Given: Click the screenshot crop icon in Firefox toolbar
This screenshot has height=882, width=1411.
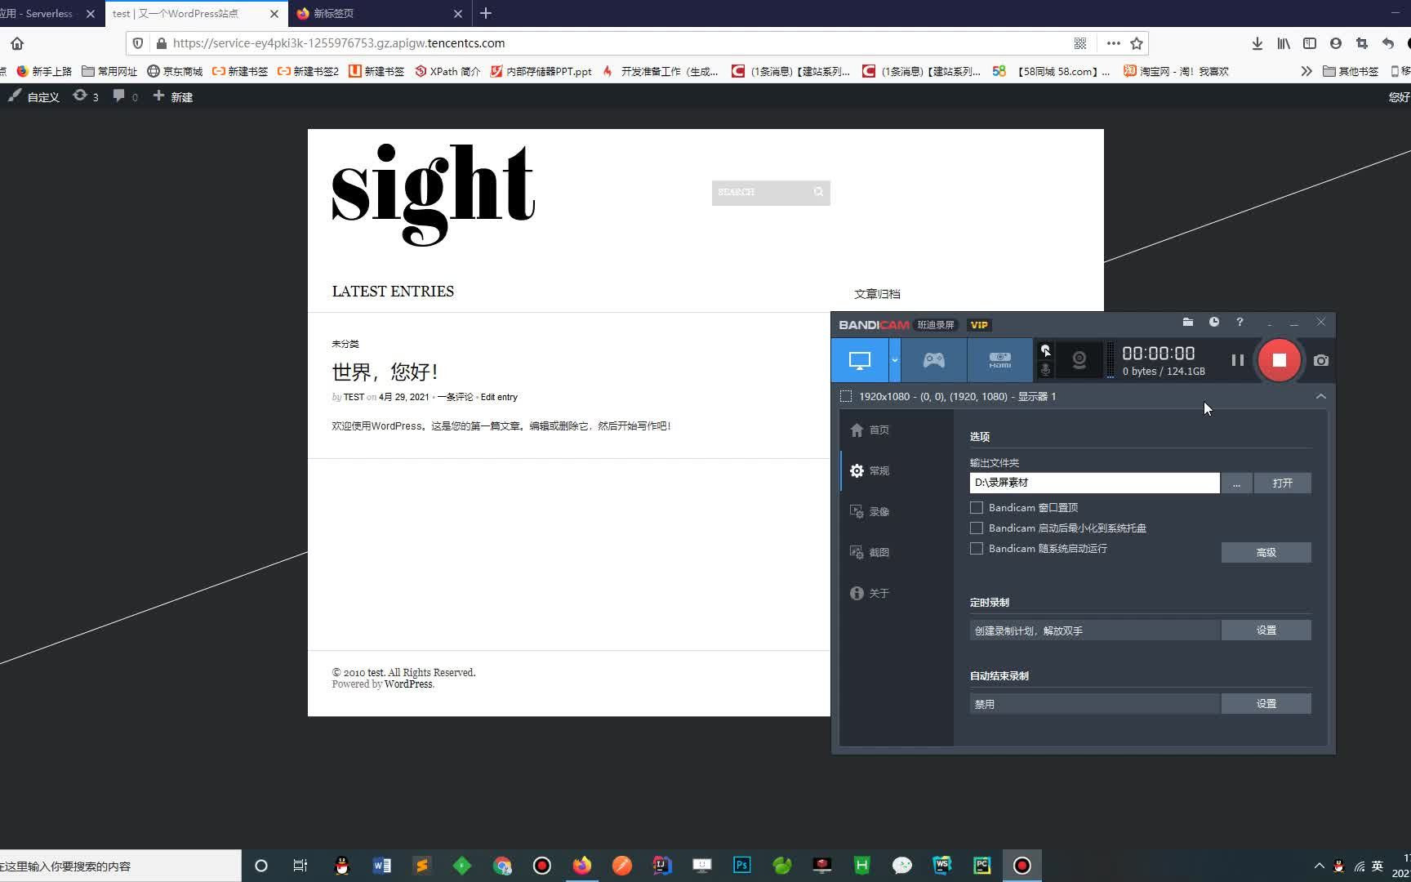Looking at the screenshot, I should 1361,43.
